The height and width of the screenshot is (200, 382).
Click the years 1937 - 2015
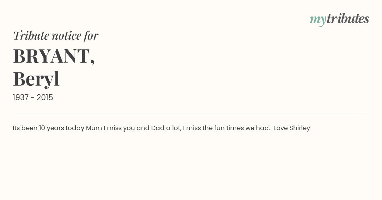pyautogui.click(x=33, y=97)
